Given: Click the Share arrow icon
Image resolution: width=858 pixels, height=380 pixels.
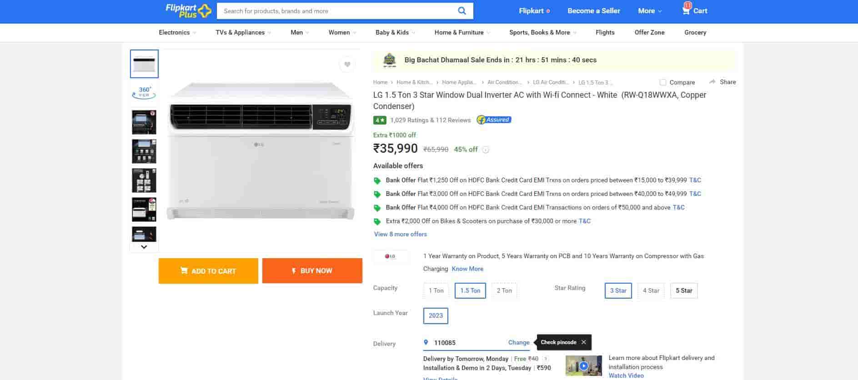Looking at the screenshot, I should pyautogui.click(x=712, y=82).
